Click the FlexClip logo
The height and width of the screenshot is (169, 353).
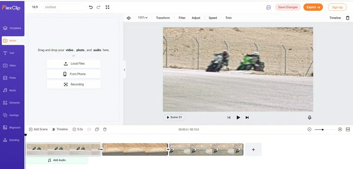pos(11,8)
